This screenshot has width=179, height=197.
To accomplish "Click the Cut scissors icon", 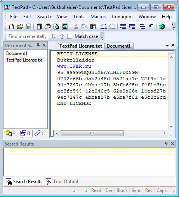I will [x=76, y=26].
